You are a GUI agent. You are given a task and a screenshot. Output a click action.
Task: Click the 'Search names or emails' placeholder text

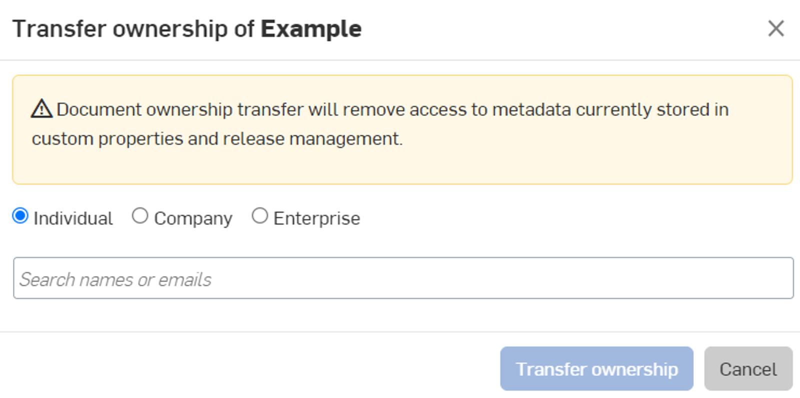pyautogui.click(x=115, y=280)
